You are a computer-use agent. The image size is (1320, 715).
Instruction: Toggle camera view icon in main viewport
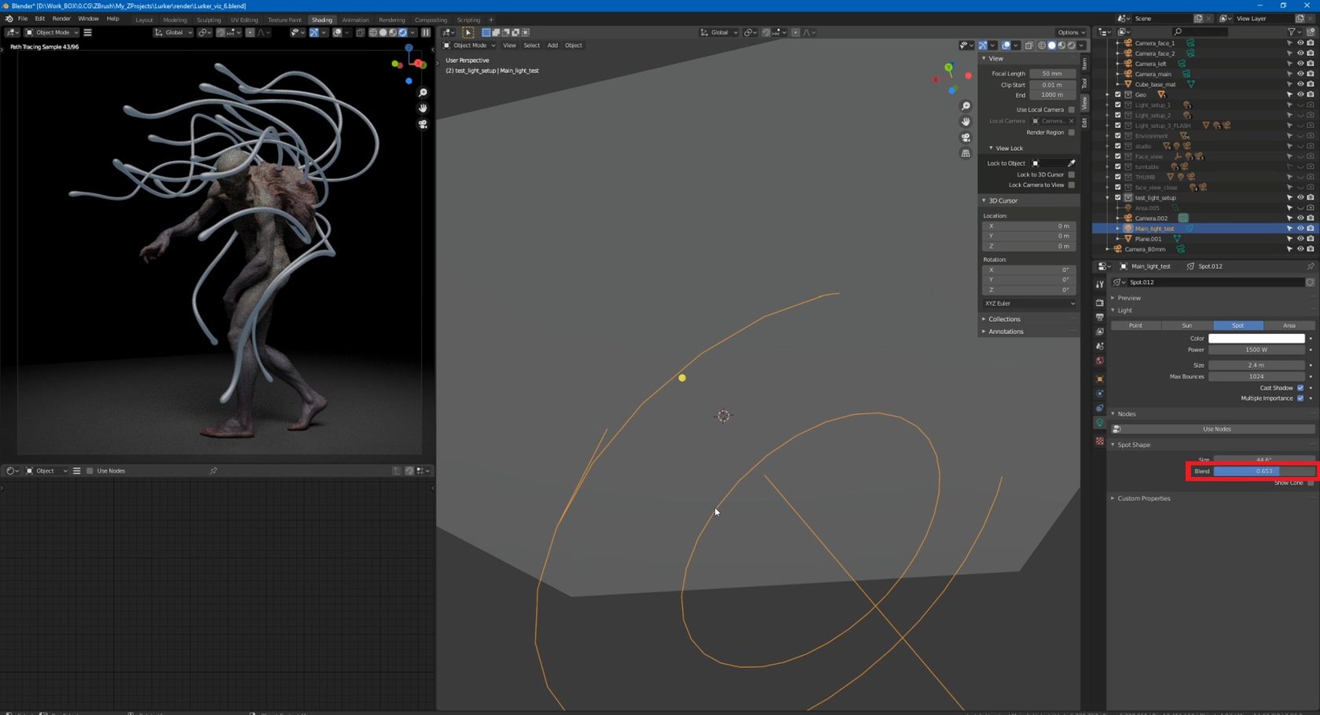pyautogui.click(x=966, y=137)
